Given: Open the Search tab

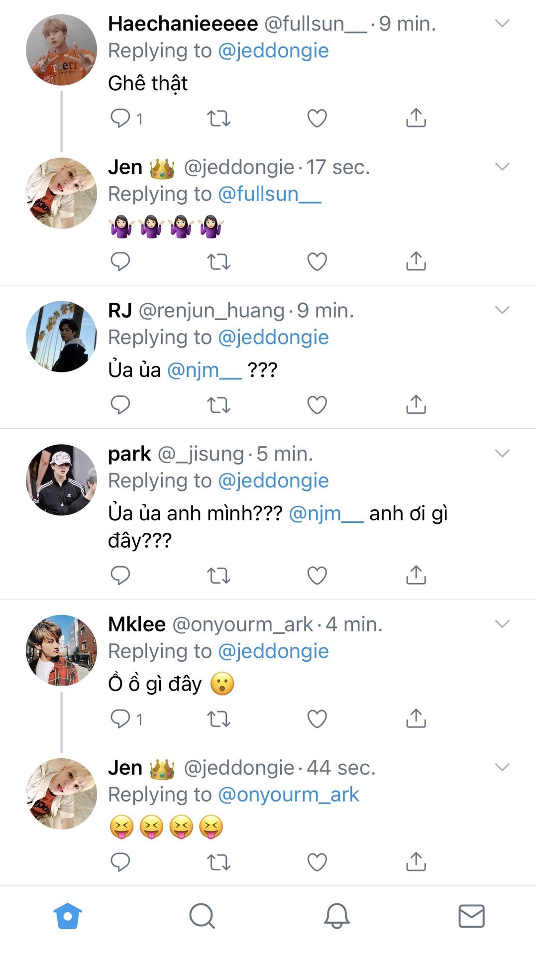Looking at the screenshot, I should click(202, 916).
